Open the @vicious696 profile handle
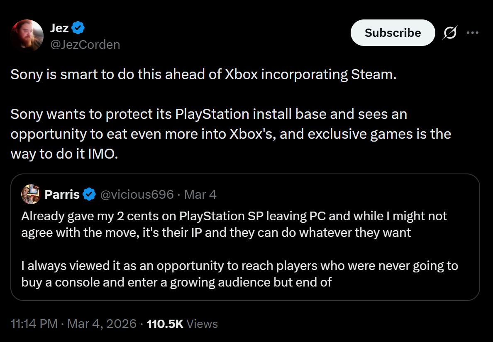Viewport: 493px width, 342px height. coord(137,194)
